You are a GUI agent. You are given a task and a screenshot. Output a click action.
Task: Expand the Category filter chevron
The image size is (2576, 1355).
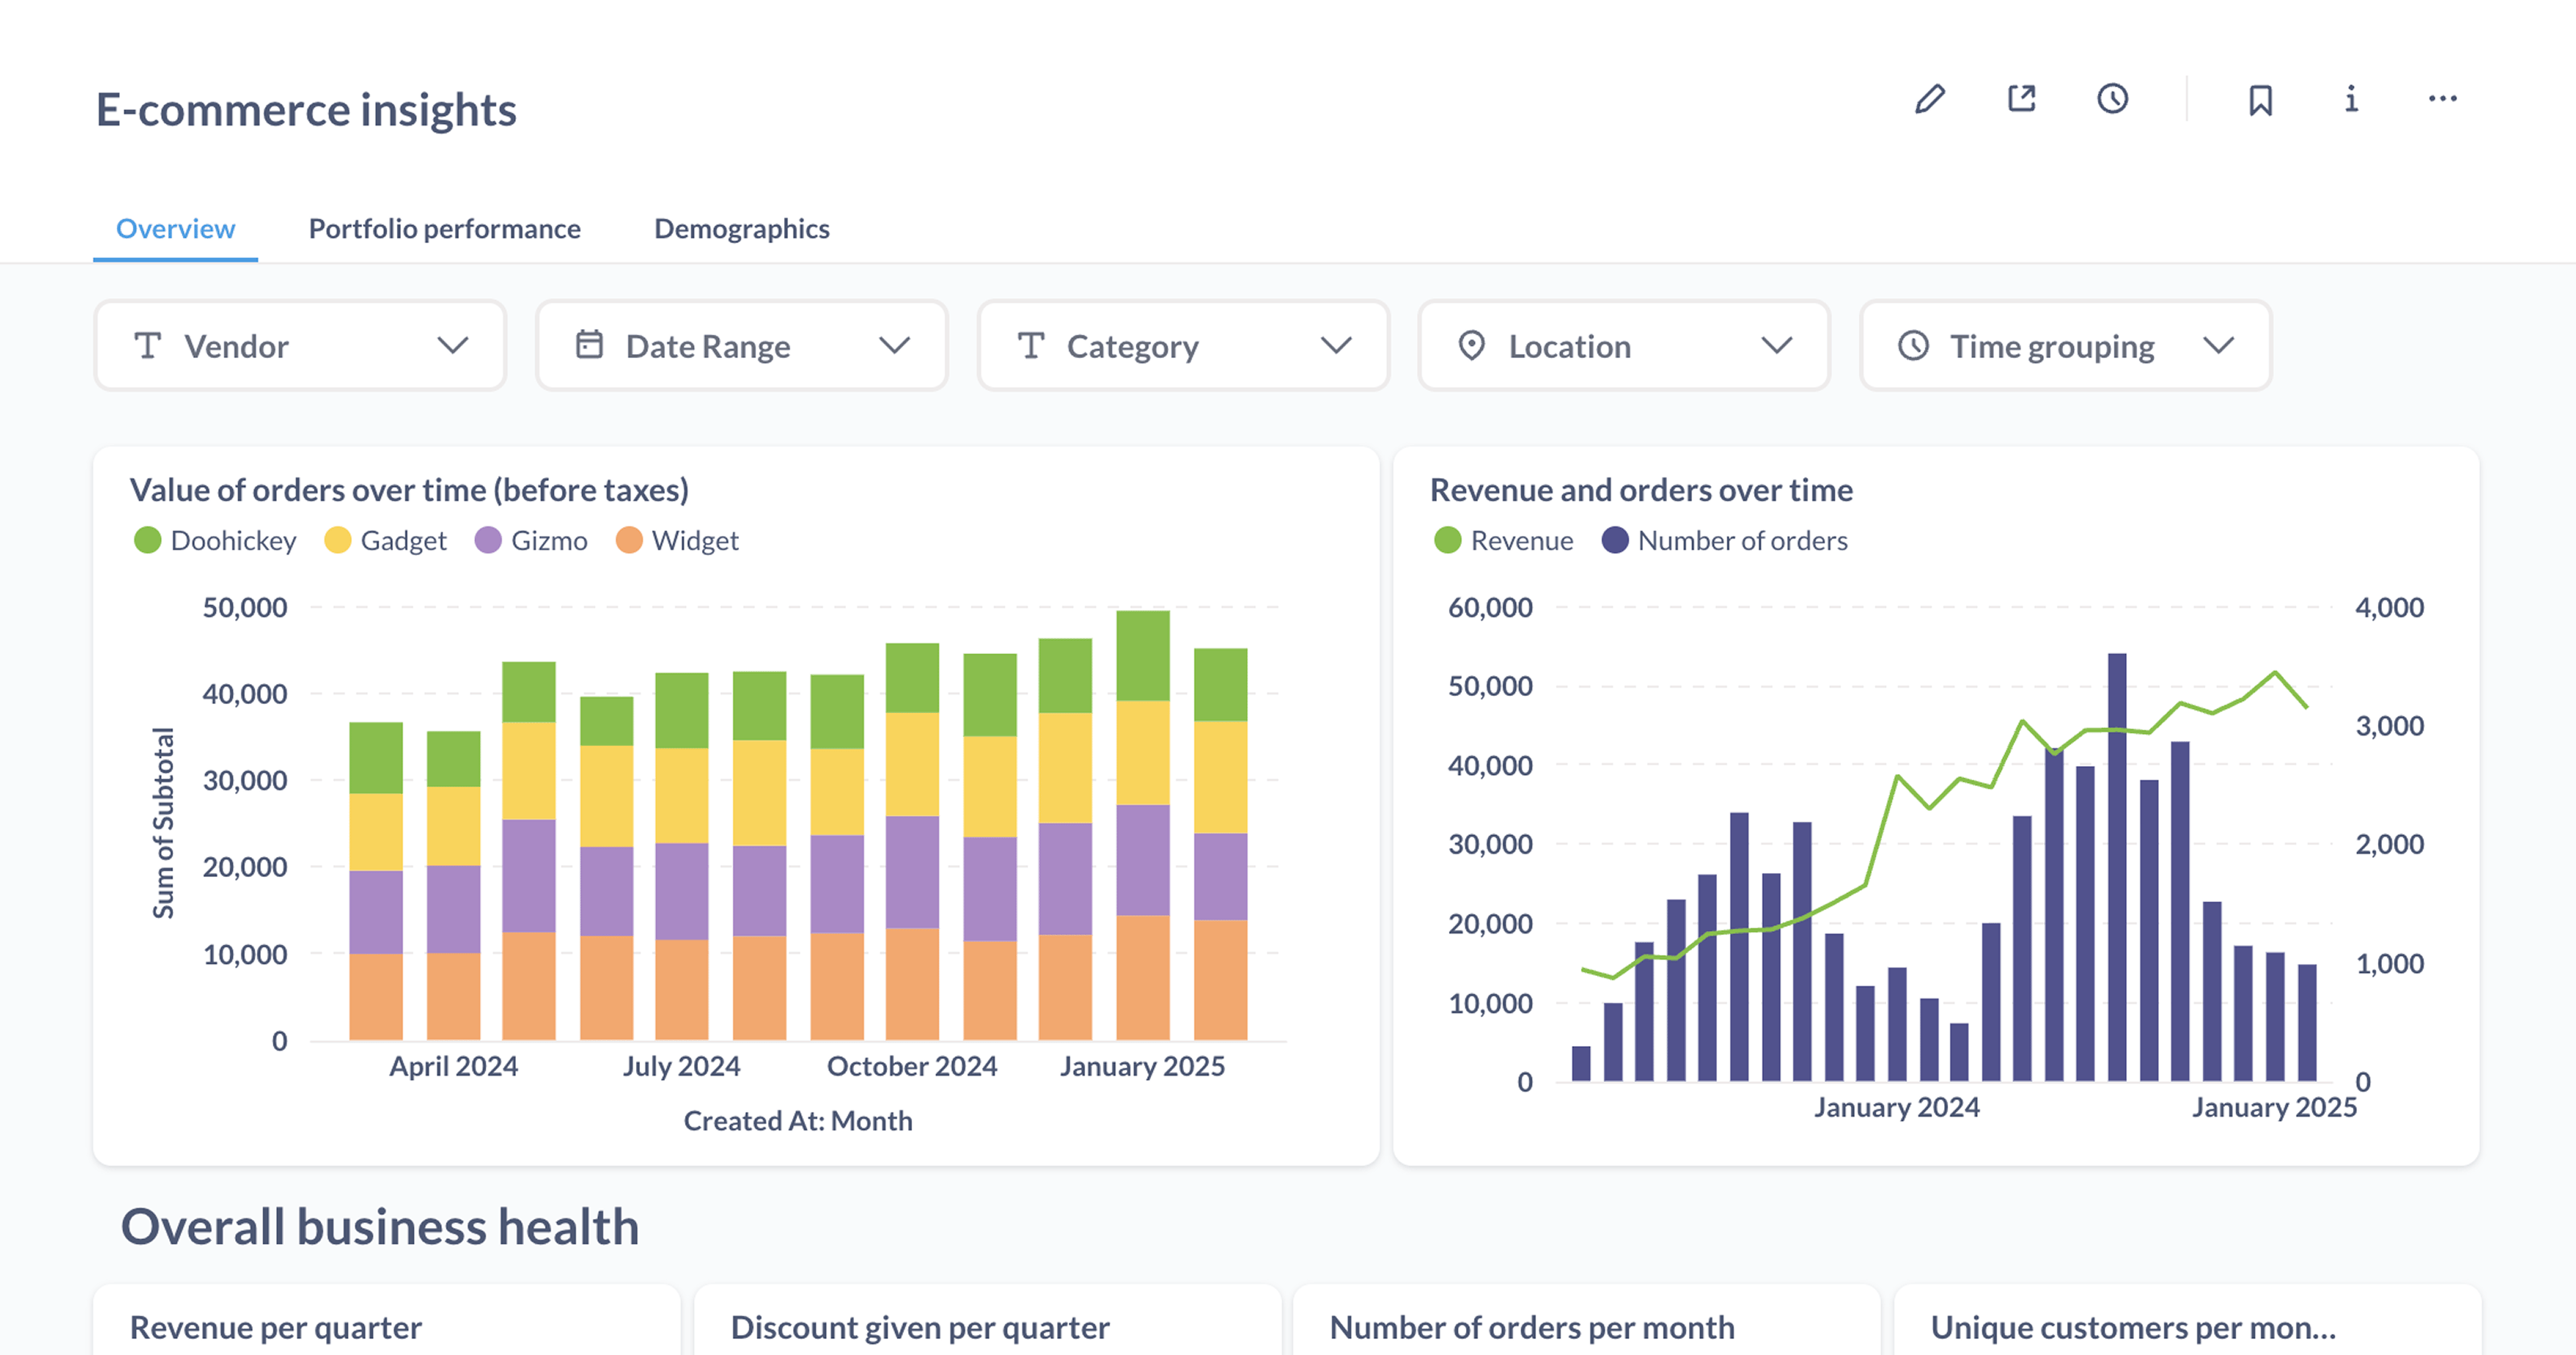[x=1336, y=346]
